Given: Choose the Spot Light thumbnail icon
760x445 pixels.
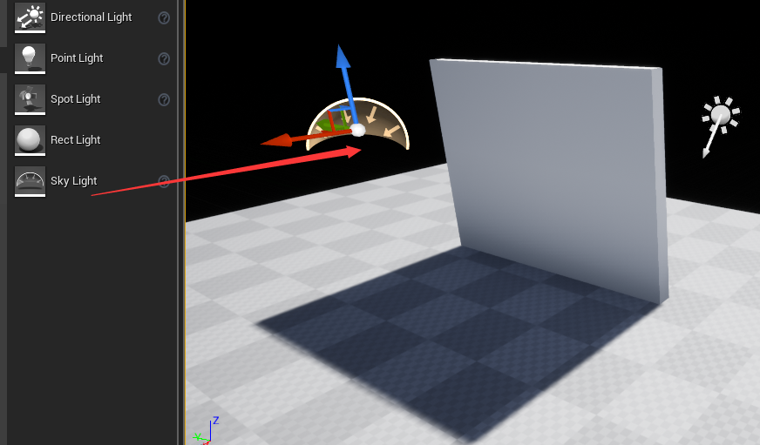Looking at the screenshot, I should point(30,98).
